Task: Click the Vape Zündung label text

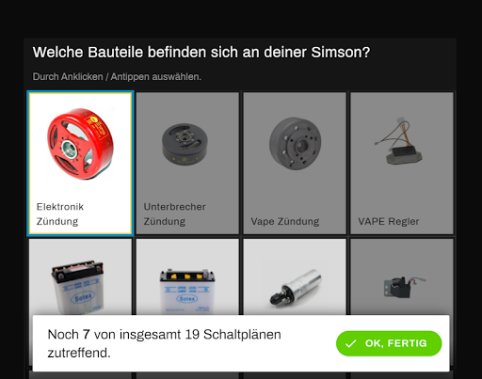Action: click(x=285, y=221)
